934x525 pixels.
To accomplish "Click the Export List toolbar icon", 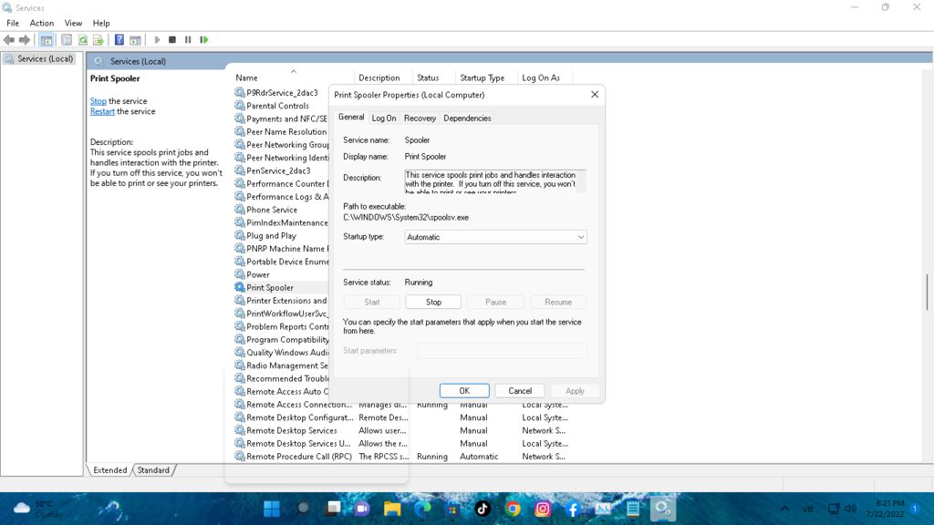I will [x=99, y=40].
